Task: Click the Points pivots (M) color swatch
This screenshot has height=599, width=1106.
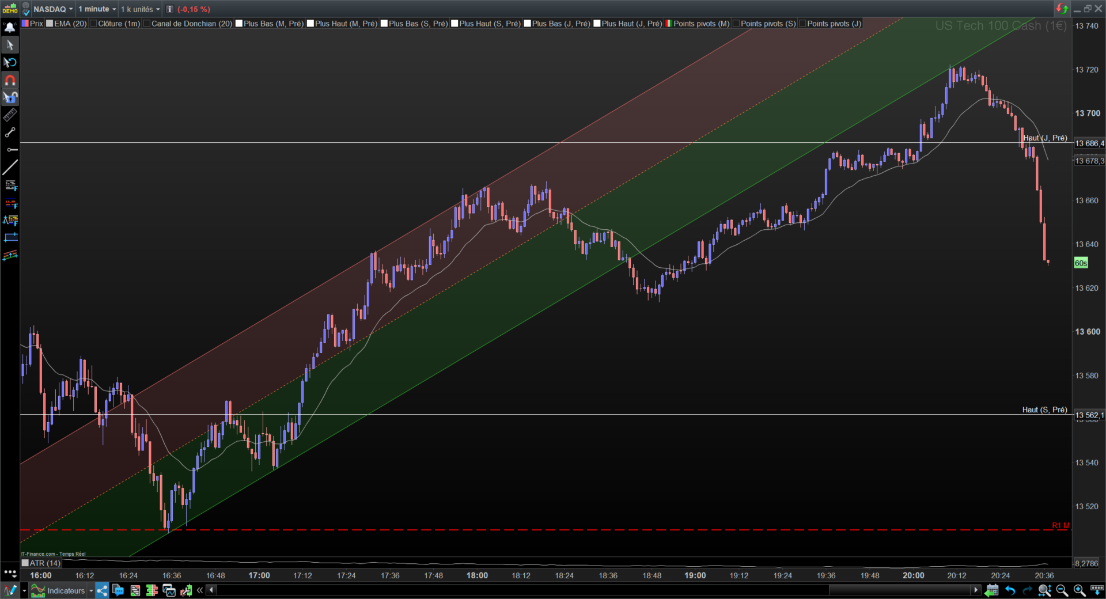Action: (x=669, y=24)
